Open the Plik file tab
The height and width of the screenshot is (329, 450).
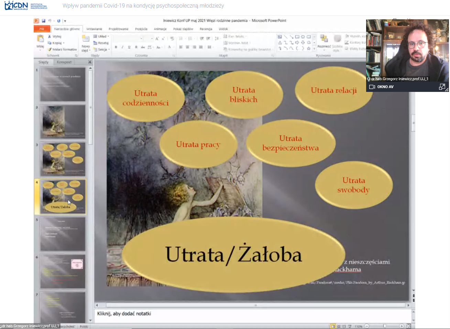(x=42, y=29)
